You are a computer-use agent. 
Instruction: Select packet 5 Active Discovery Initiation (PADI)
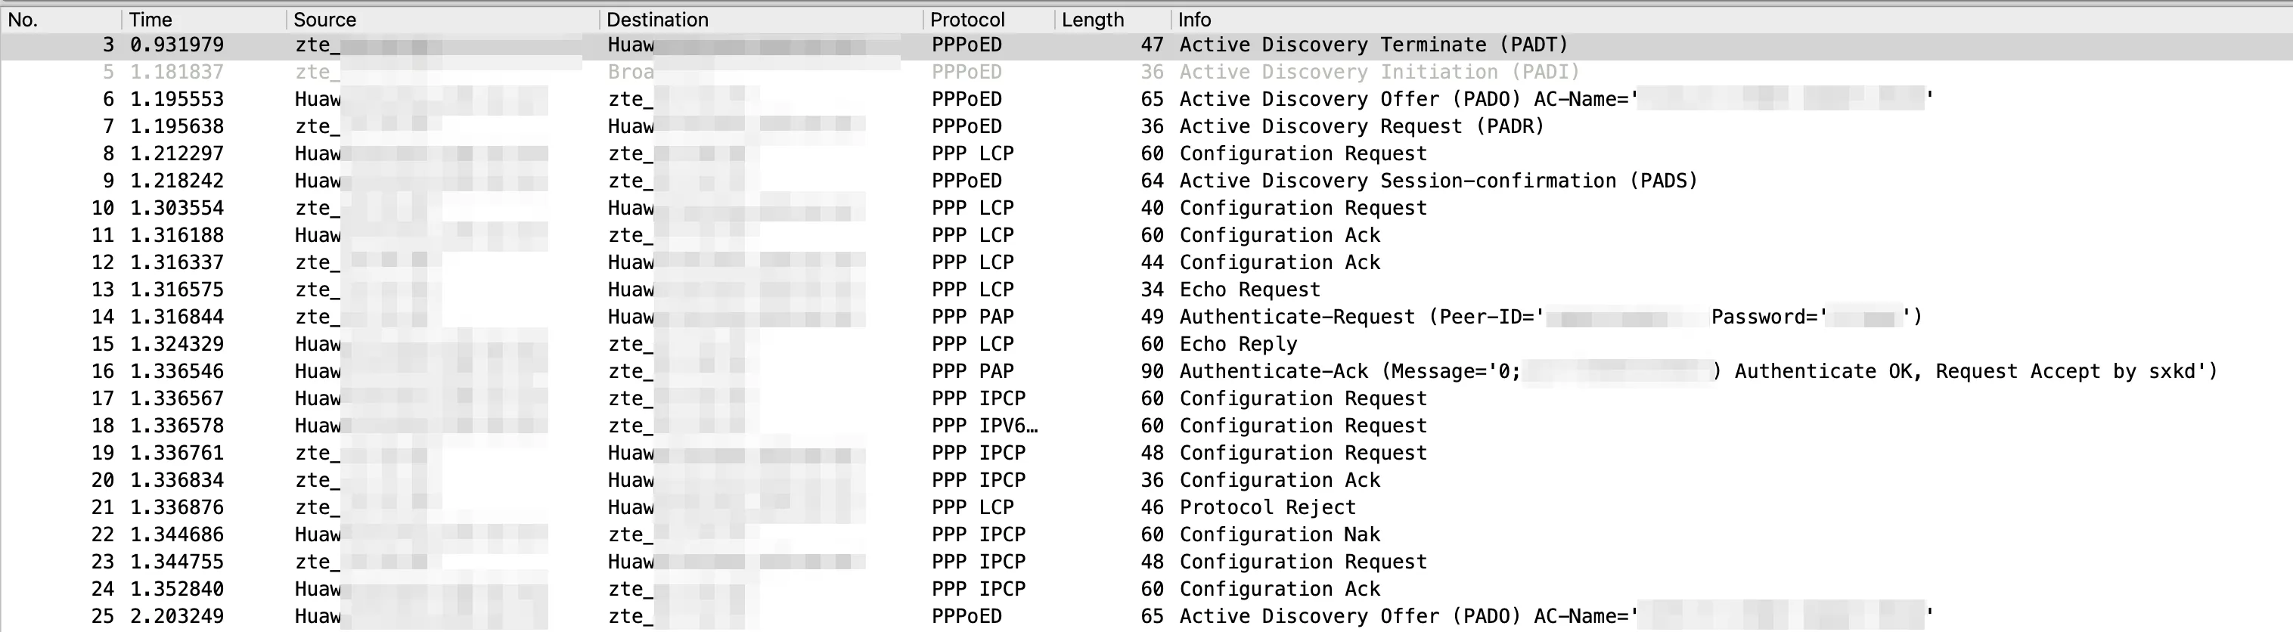1378,72
